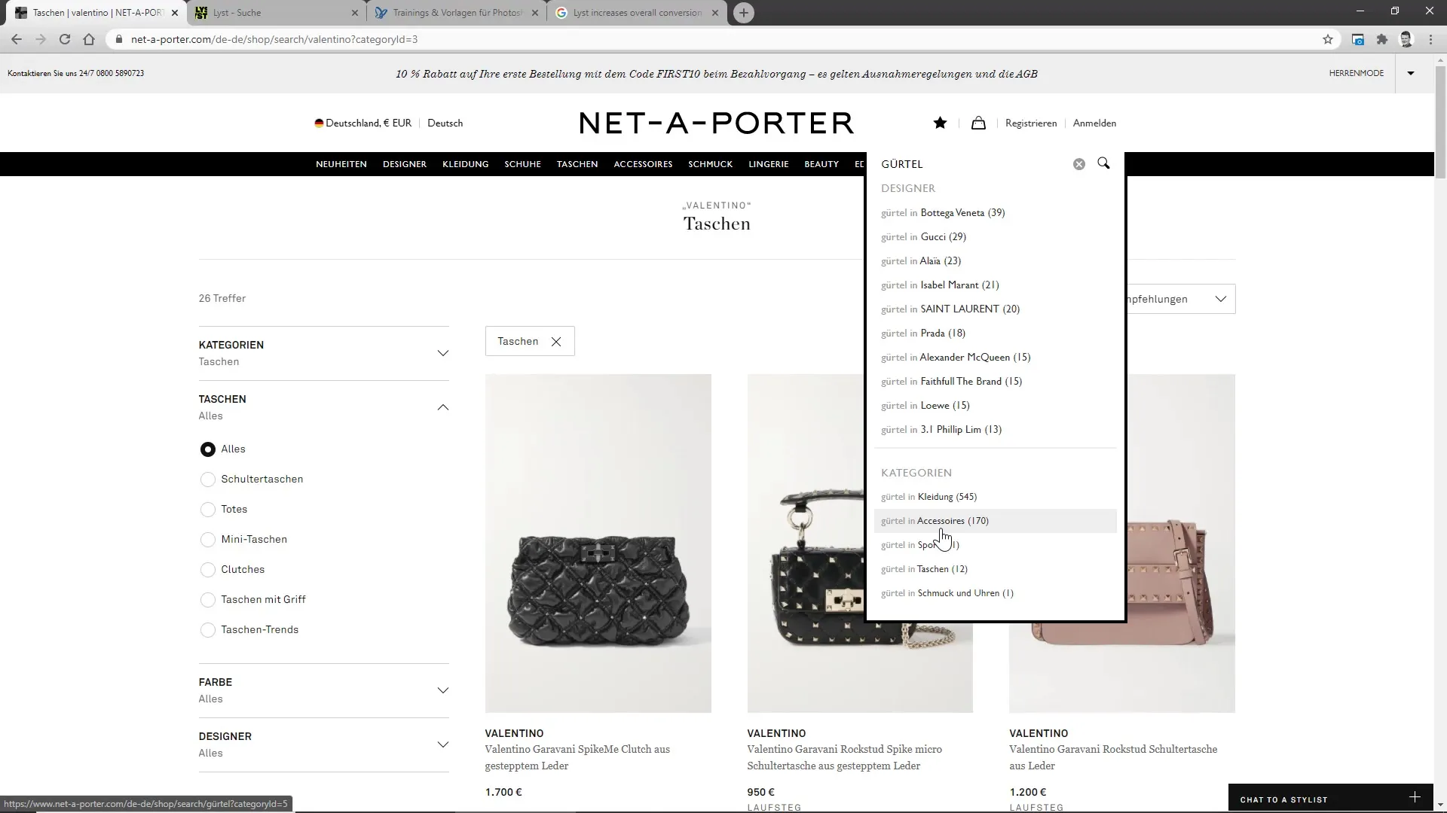Select the Taschen mit Griff radio button
Viewport: 1447px width, 813px height.
tap(208, 600)
